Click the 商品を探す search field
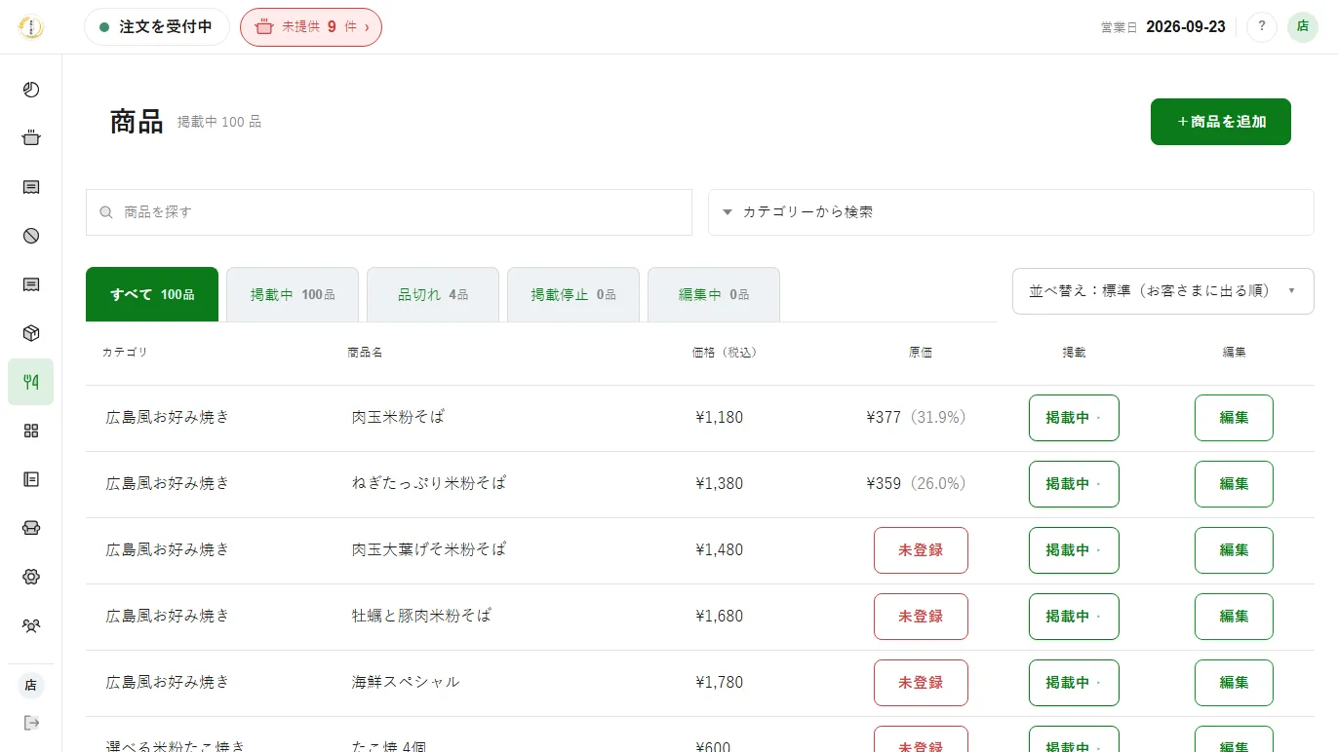Viewport: 1338px width, 752px height. [389, 212]
